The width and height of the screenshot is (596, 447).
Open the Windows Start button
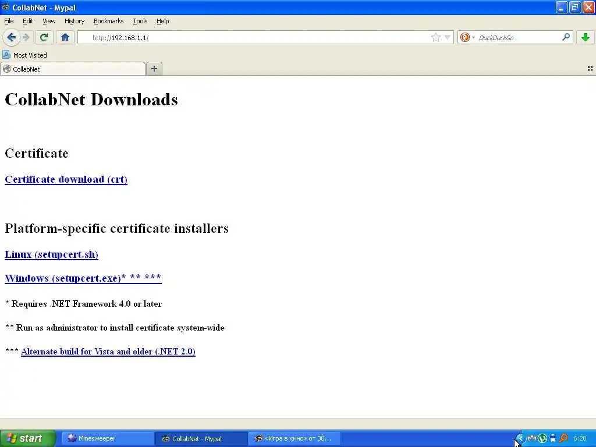coord(28,438)
